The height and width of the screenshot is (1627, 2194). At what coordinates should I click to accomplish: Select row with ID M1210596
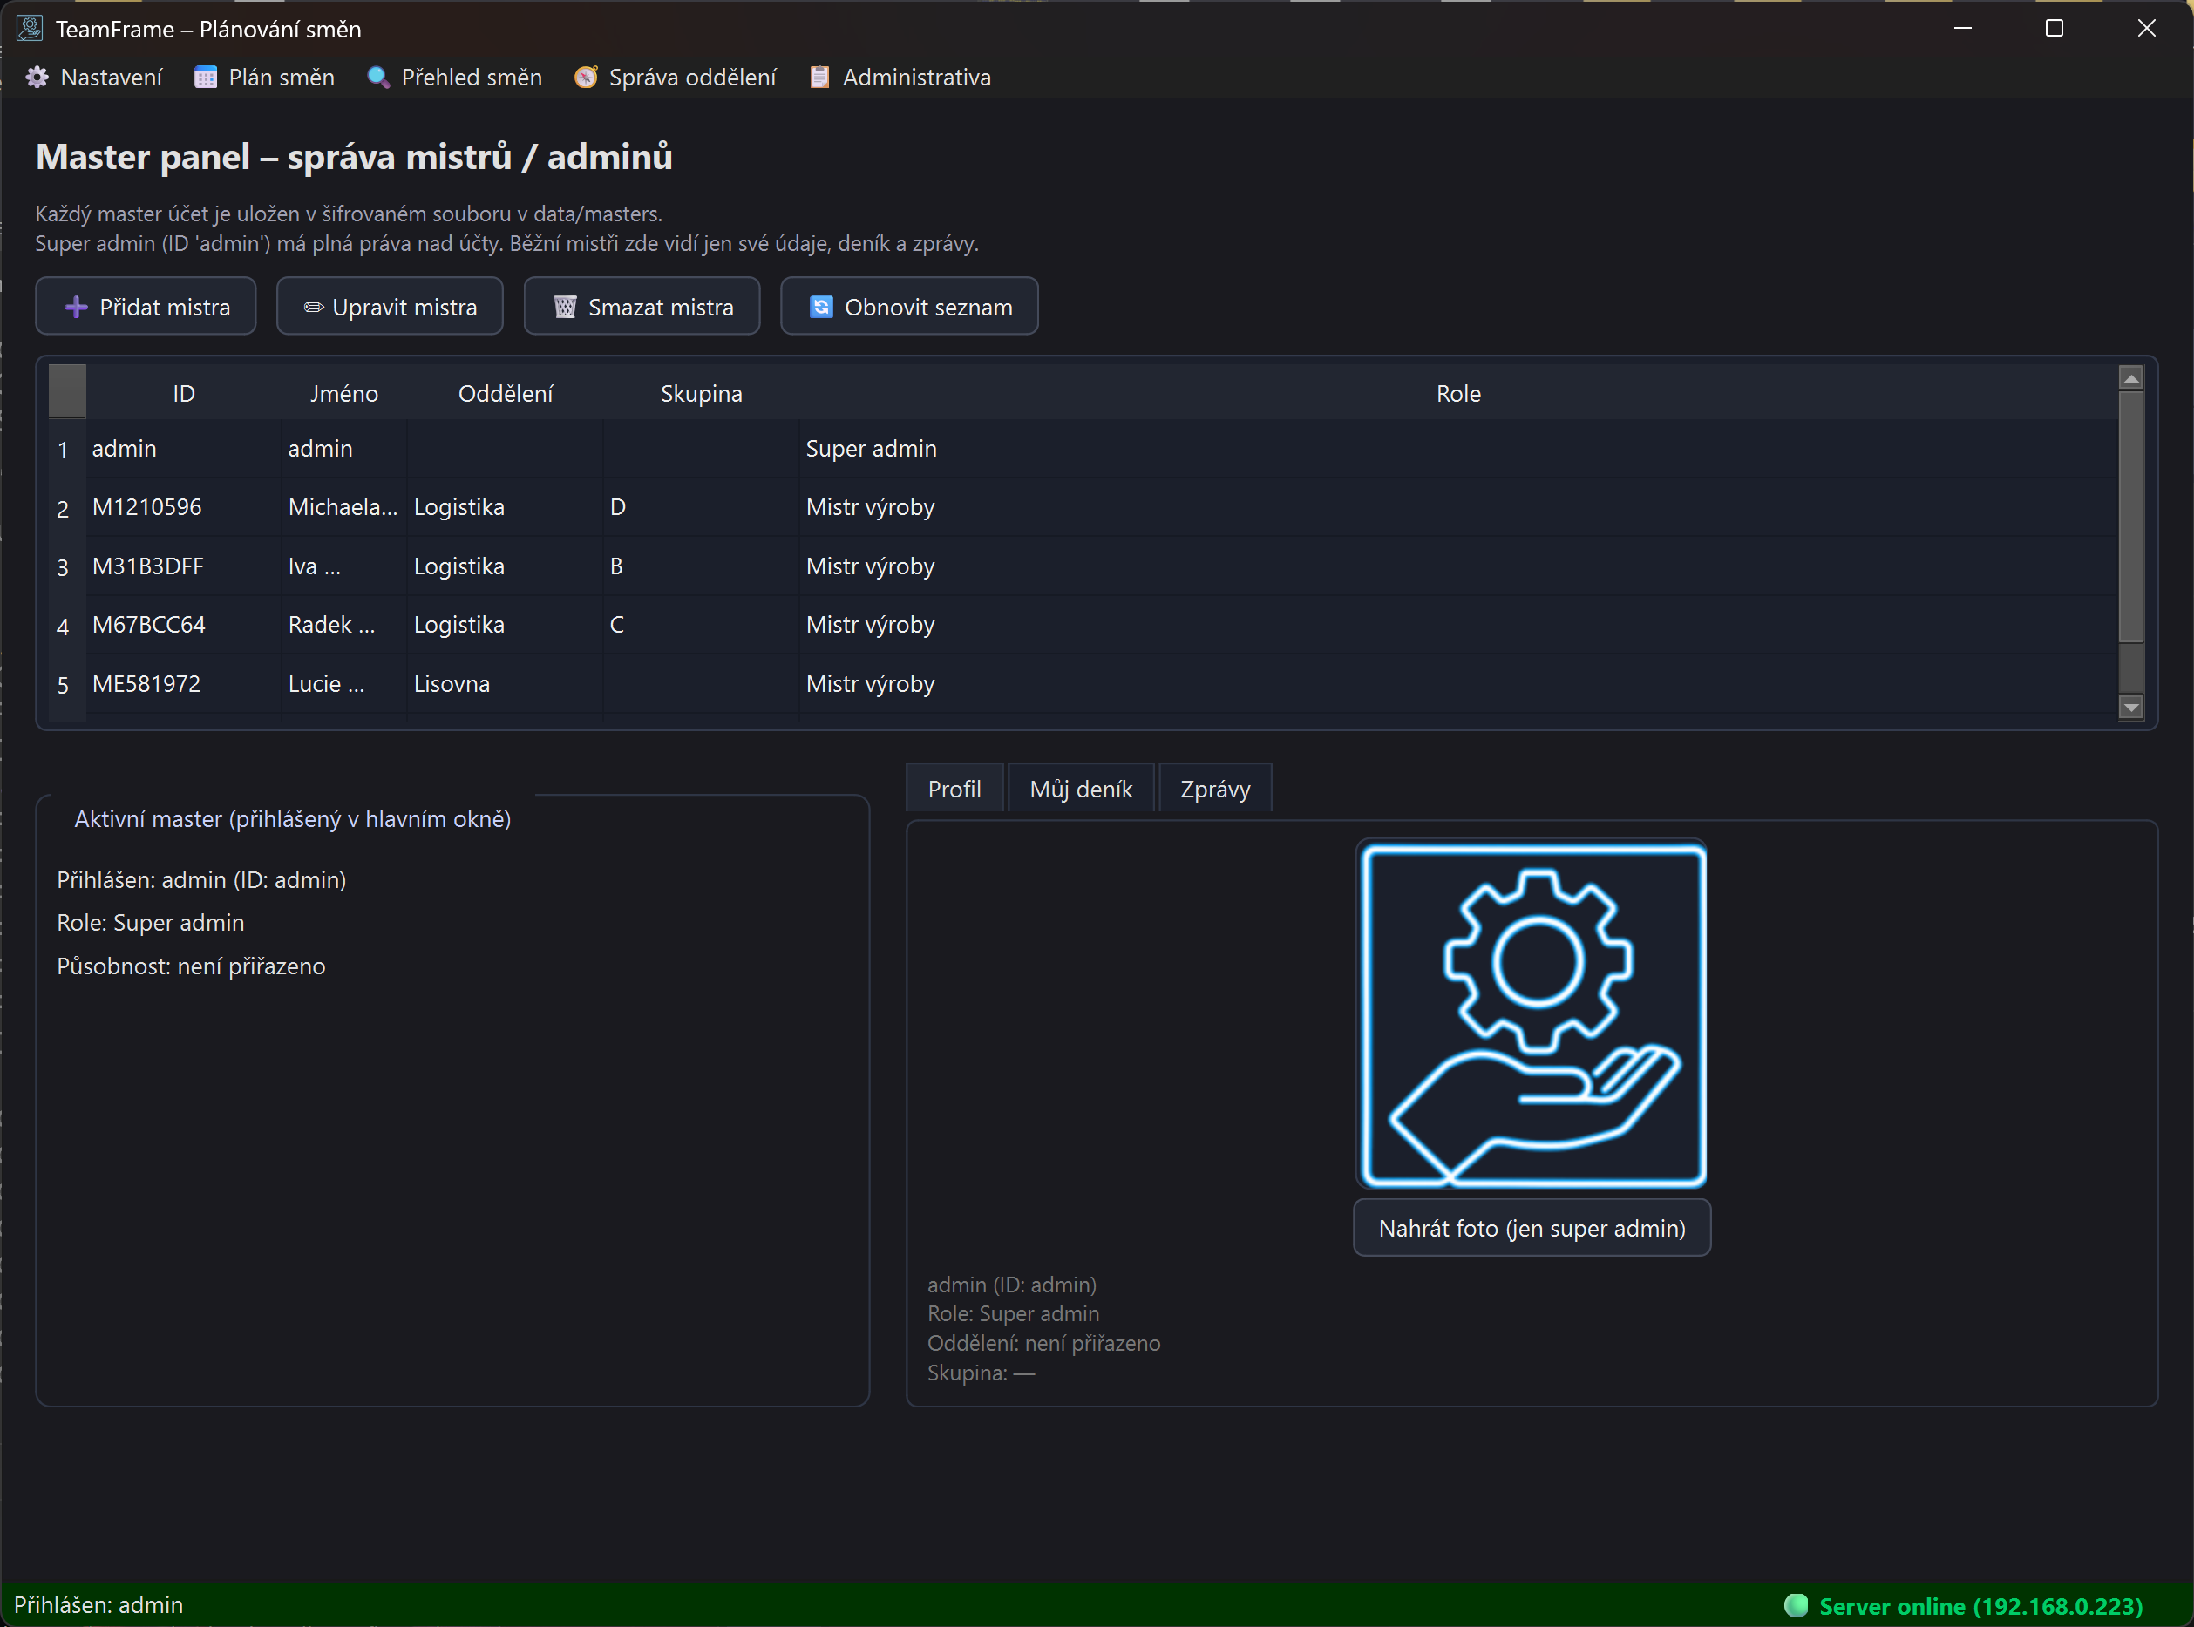pos(146,507)
